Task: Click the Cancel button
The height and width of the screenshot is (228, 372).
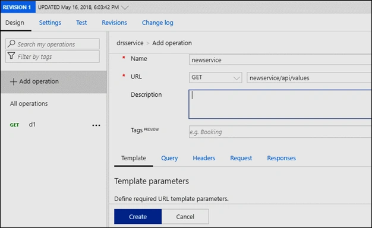Action: tap(185, 217)
